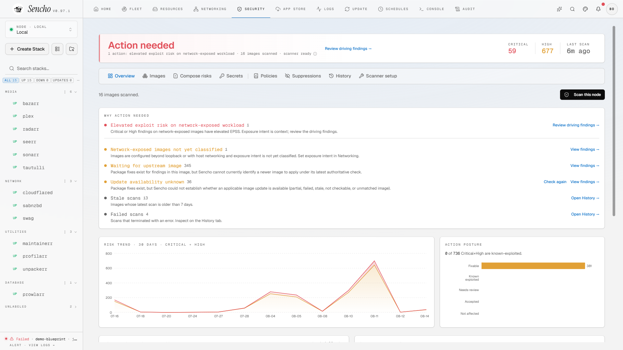Open the global search icon in header
The image size is (623, 350).
pos(572,9)
